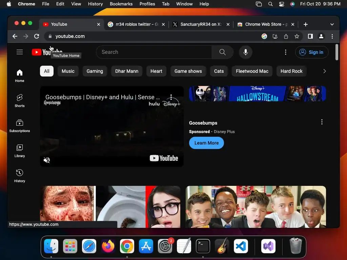The height and width of the screenshot is (260, 347).
Task: Open the schoolboys reacting video thumbnail
Action: tap(256, 207)
